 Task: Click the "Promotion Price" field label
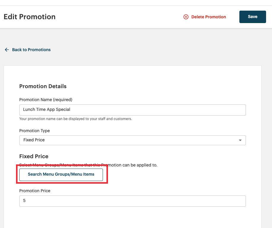(35, 191)
